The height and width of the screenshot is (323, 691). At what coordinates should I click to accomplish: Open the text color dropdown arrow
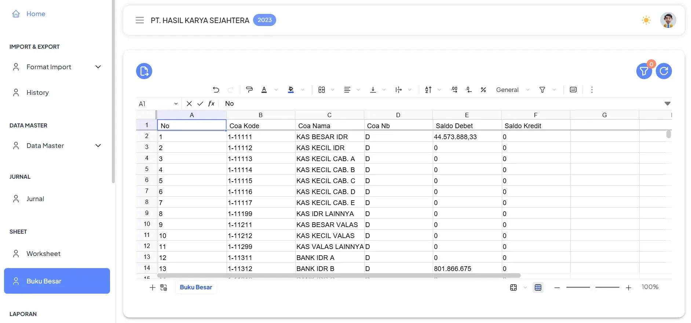click(x=276, y=90)
